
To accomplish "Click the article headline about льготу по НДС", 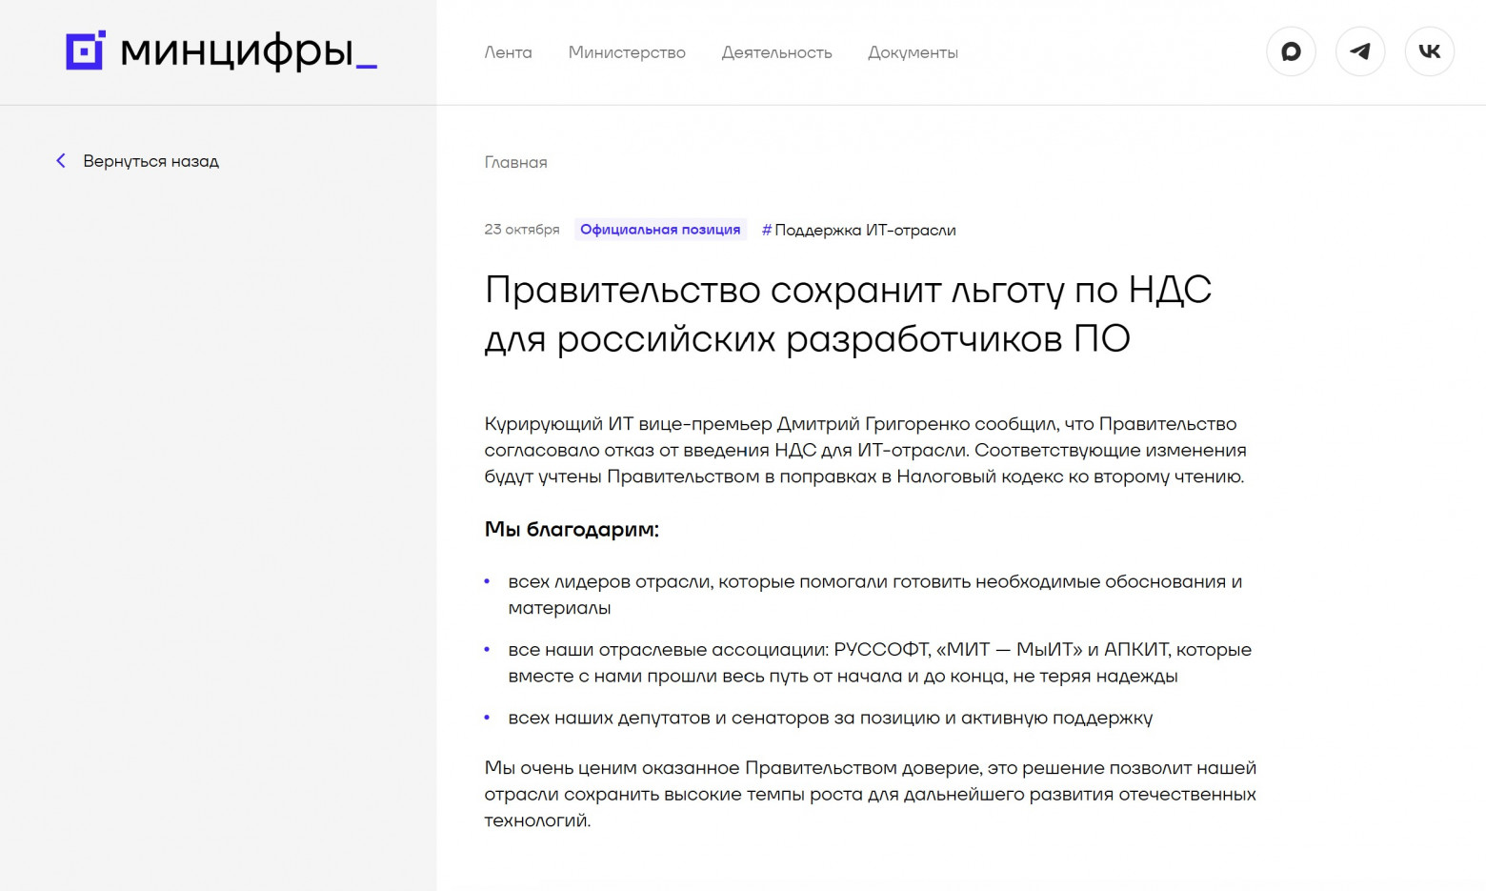I will pos(848,314).
